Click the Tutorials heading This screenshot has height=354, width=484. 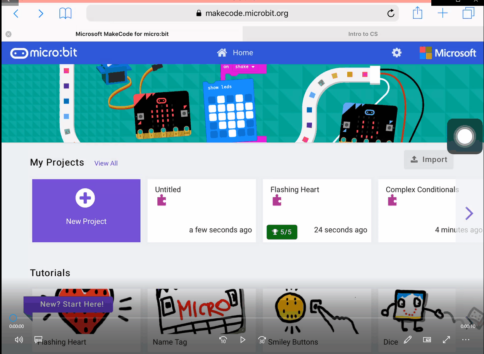(x=50, y=273)
